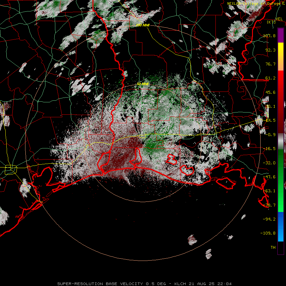The width and height of the screenshot is (286, 286).
Task: Click the 30.1 scale value
Action: pos(270,106)
